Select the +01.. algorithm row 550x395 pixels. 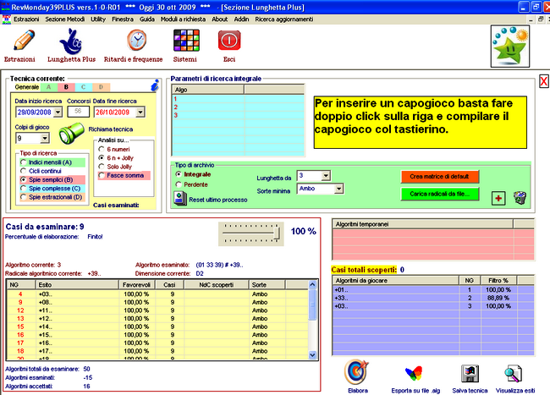[433, 289]
